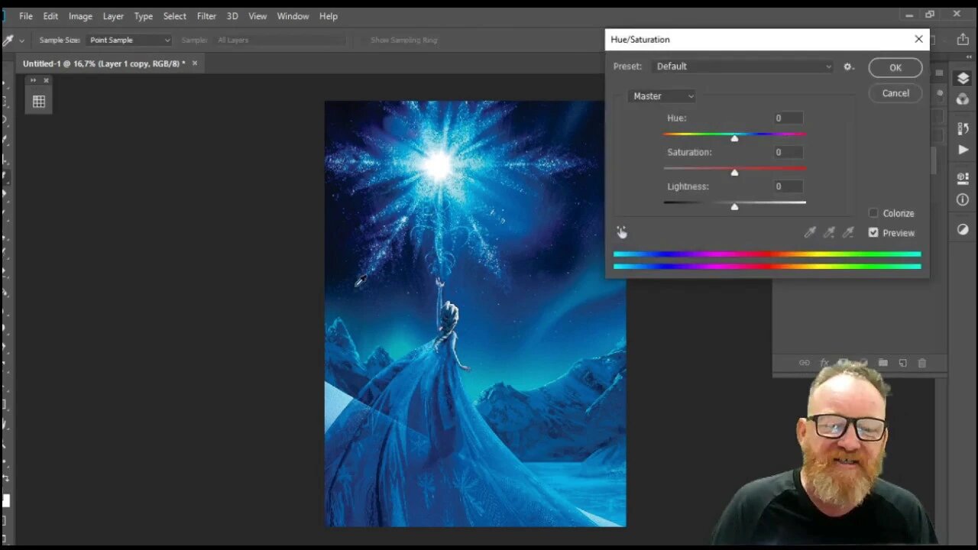Open the Preset dropdown showing Default
Image resolution: width=978 pixels, height=550 pixels.
pyautogui.click(x=743, y=66)
